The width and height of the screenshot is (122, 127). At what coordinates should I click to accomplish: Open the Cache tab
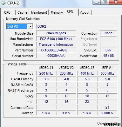[22, 12]
